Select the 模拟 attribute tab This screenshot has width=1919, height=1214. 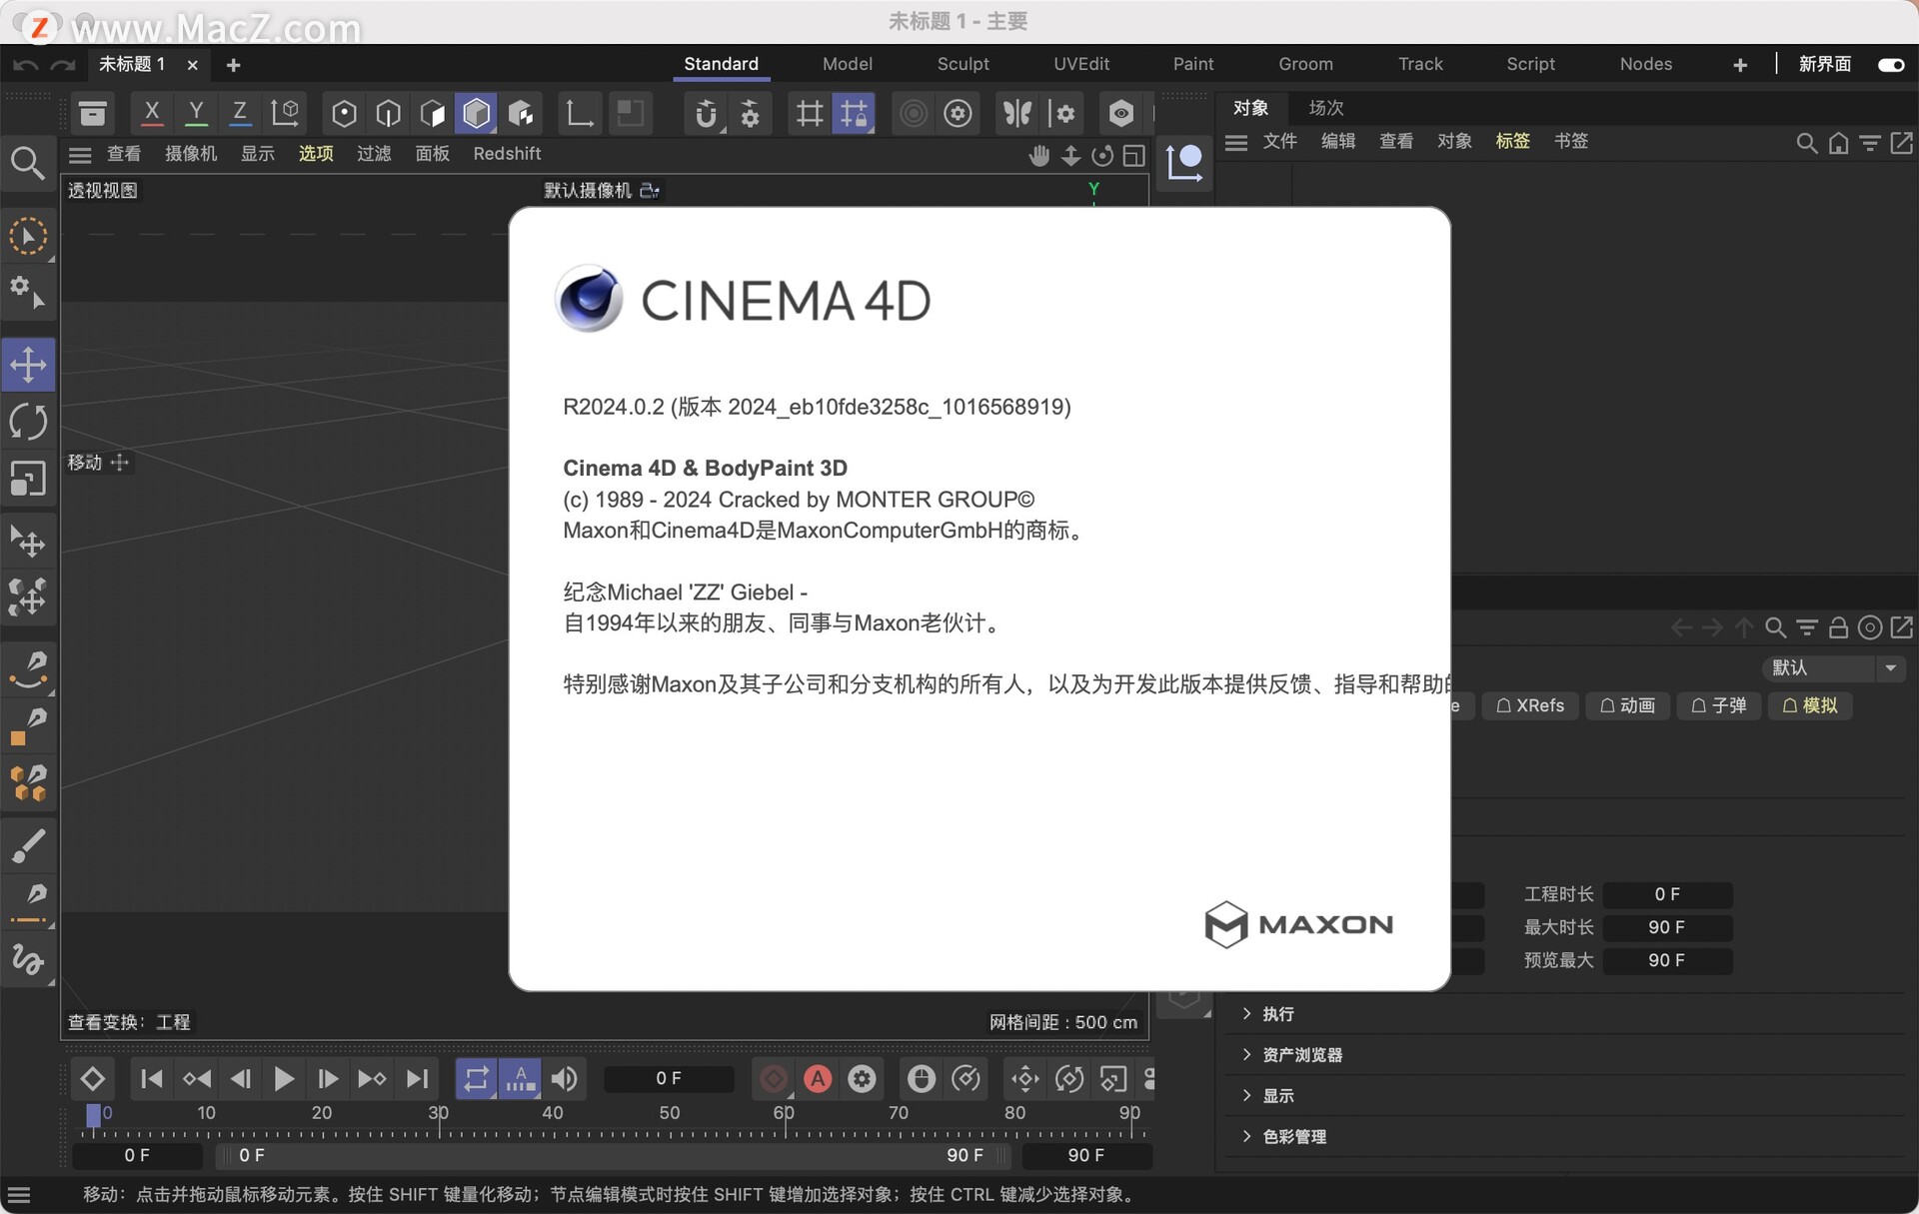click(1810, 705)
